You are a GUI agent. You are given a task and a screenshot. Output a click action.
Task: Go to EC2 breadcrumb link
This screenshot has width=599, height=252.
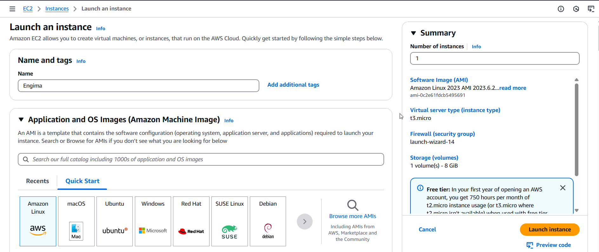click(x=28, y=9)
